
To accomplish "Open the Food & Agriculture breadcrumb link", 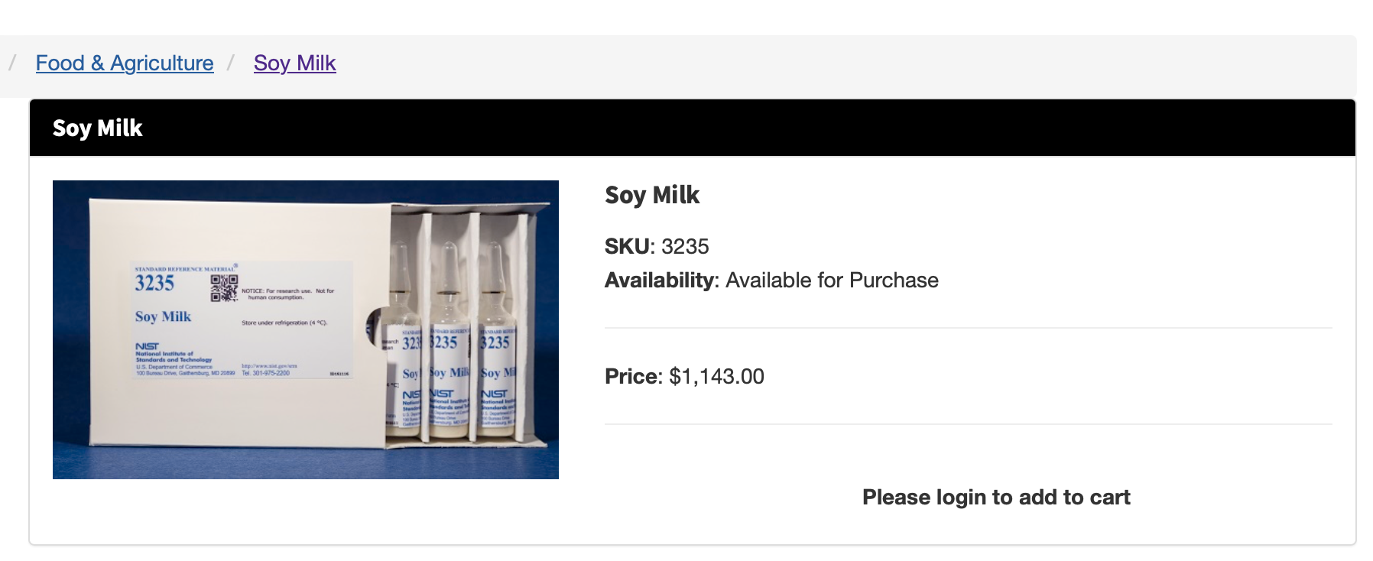I will point(125,63).
